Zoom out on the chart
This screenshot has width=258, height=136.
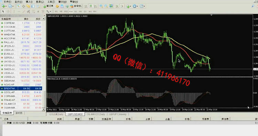click(x=106, y=6)
